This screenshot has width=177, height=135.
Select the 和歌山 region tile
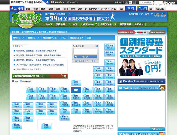(x=65, y=118)
